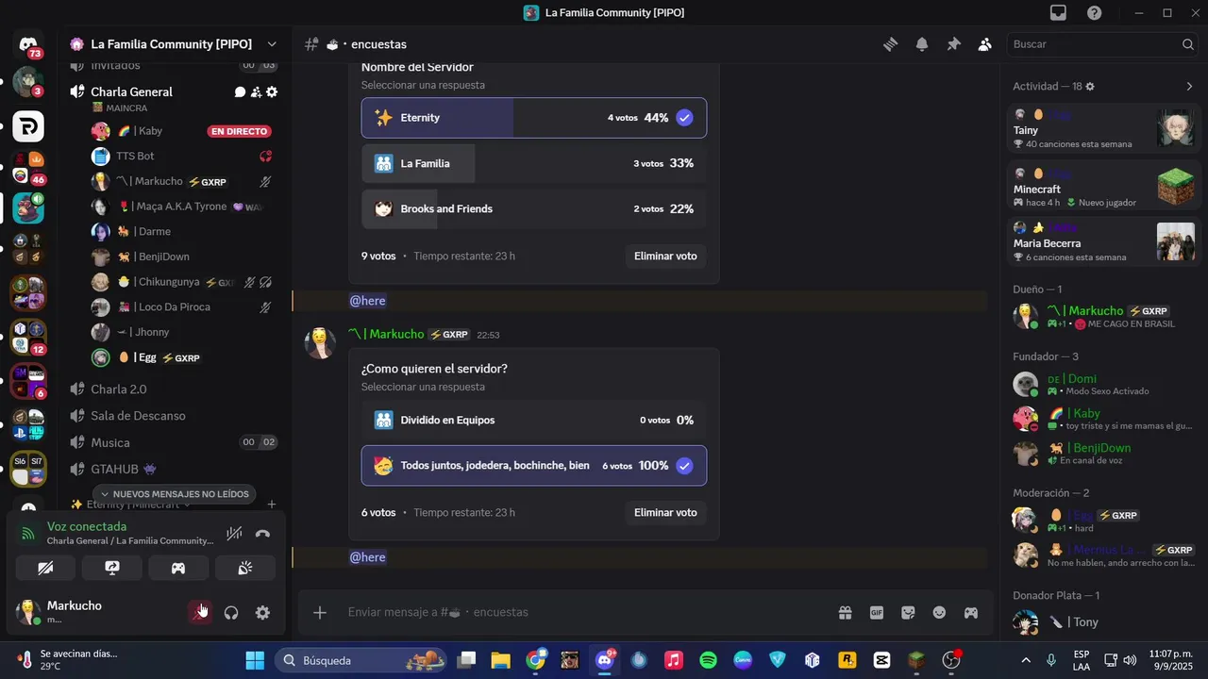Open Tainy listening activity card
This screenshot has width=1208, height=679.
coord(1104,128)
